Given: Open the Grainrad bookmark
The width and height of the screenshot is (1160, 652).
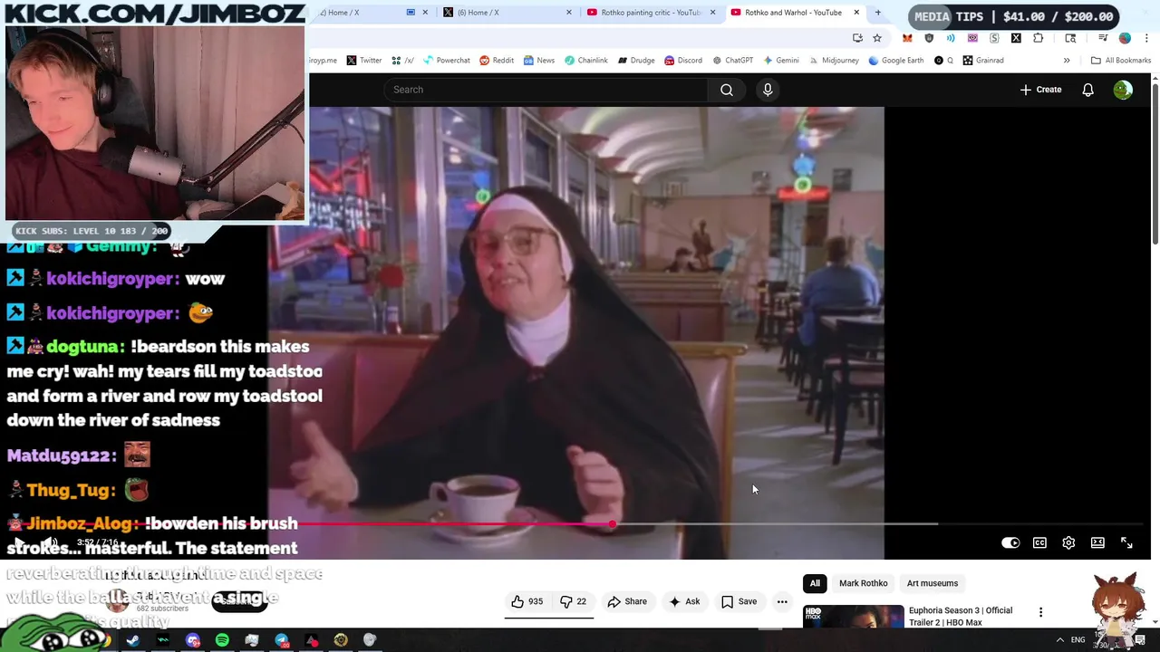Looking at the screenshot, I should [983, 61].
